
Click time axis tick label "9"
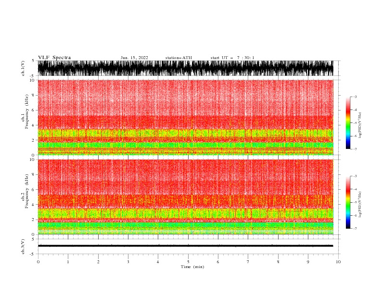tap(308, 262)
